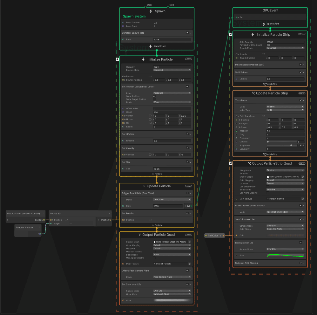Select the Output Particle Quad context title
This screenshot has height=315, width=317.
click(x=158, y=235)
